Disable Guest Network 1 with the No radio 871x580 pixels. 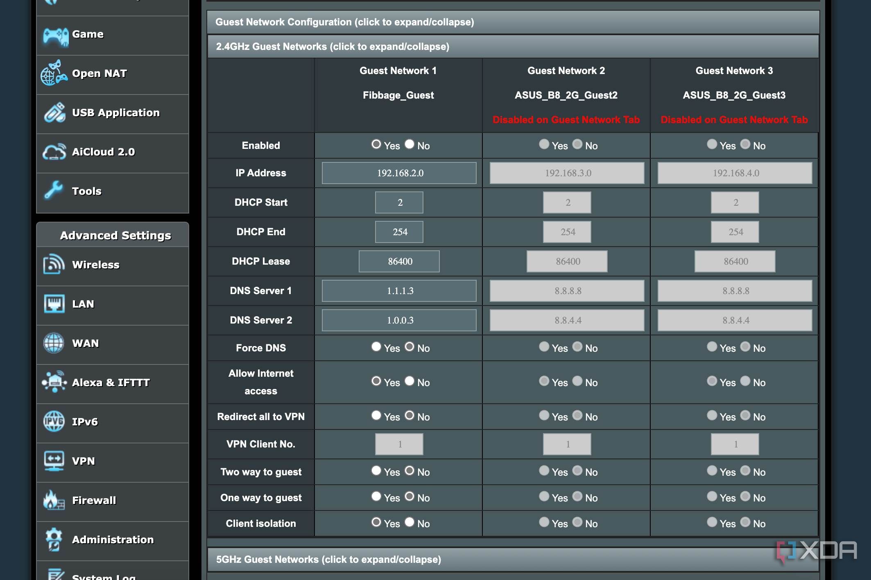(x=409, y=144)
